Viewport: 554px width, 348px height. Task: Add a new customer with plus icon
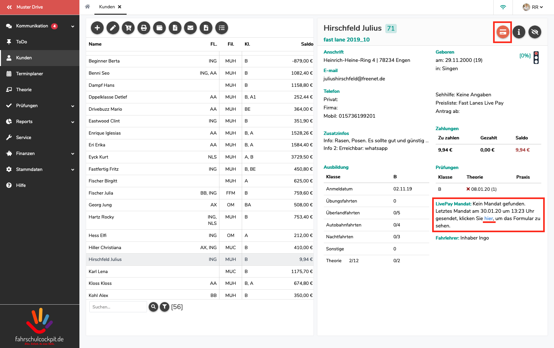click(97, 28)
